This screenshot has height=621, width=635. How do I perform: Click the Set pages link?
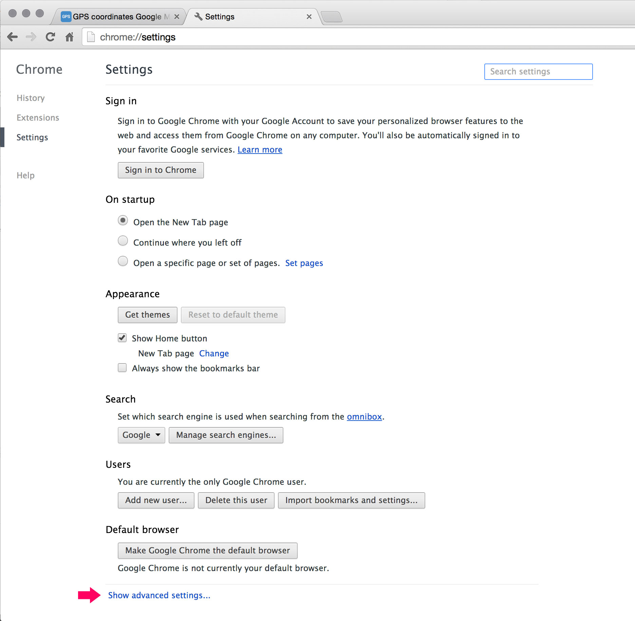tap(304, 263)
